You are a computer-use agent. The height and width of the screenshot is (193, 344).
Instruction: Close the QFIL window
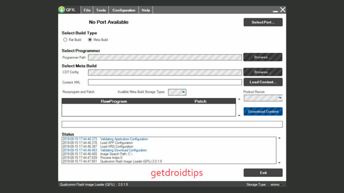tap(283, 9)
